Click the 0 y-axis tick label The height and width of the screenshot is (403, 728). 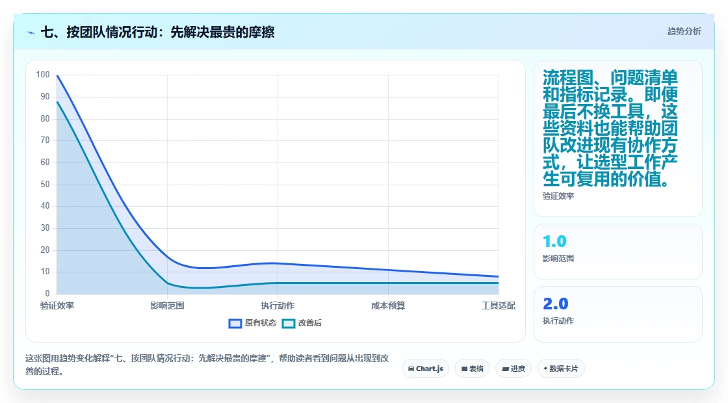[47, 293]
